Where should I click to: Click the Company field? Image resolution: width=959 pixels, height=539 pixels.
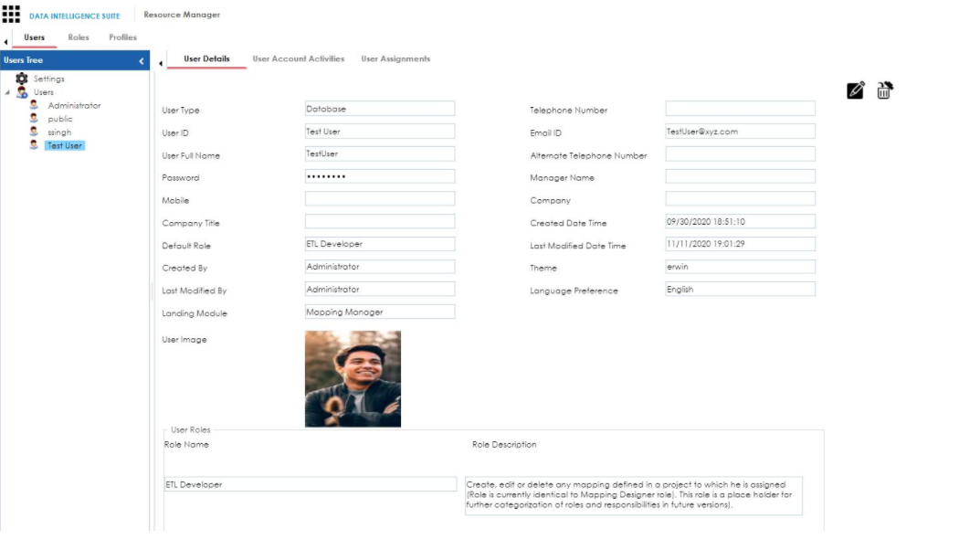(740, 199)
